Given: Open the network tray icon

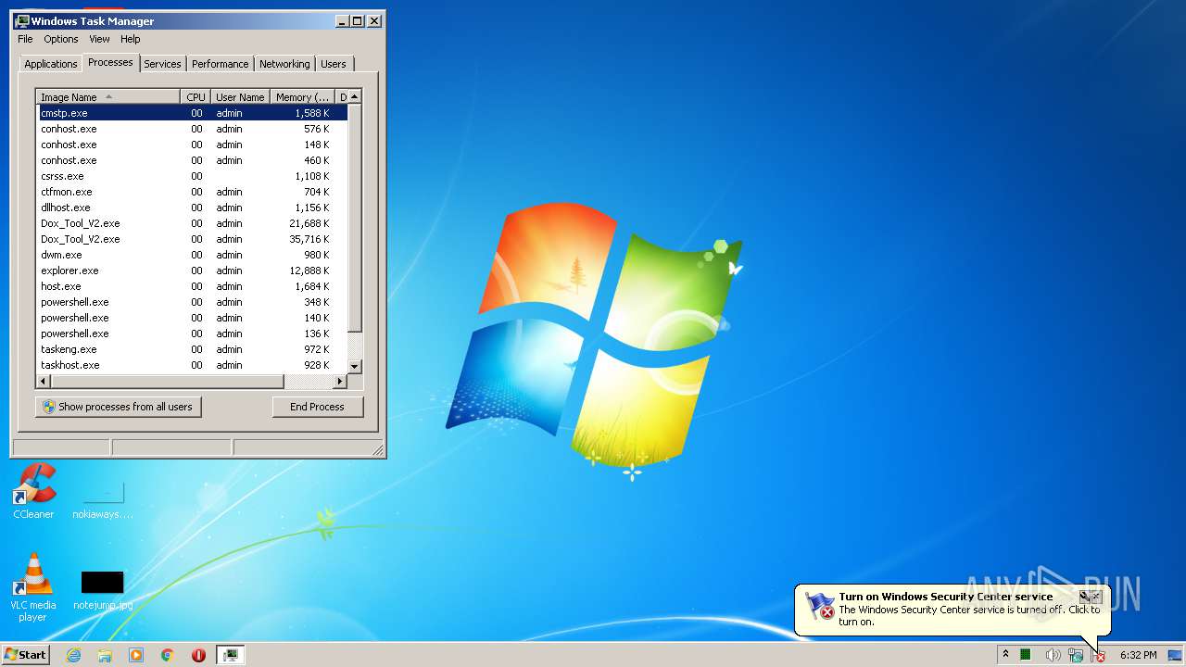Looking at the screenshot, I should pyautogui.click(x=1076, y=655).
